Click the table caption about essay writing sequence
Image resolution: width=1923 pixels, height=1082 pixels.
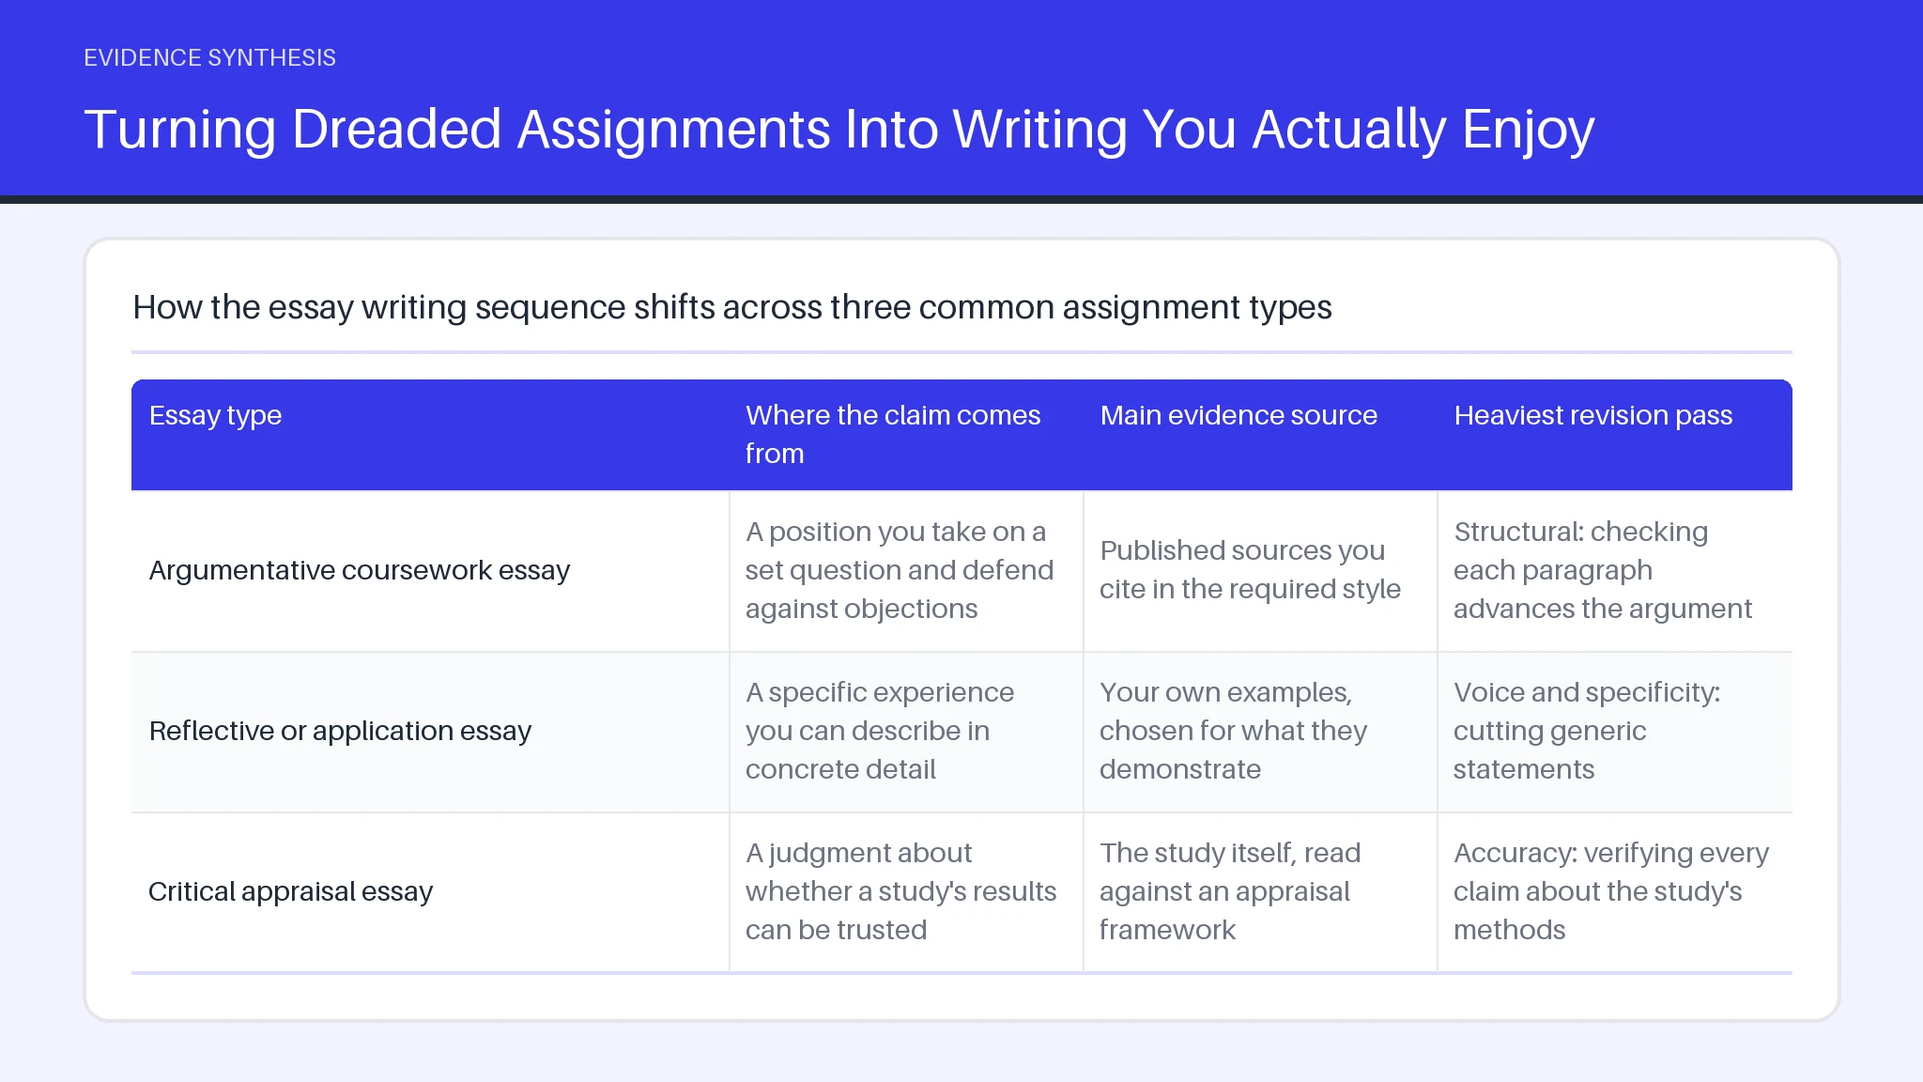tap(732, 307)
